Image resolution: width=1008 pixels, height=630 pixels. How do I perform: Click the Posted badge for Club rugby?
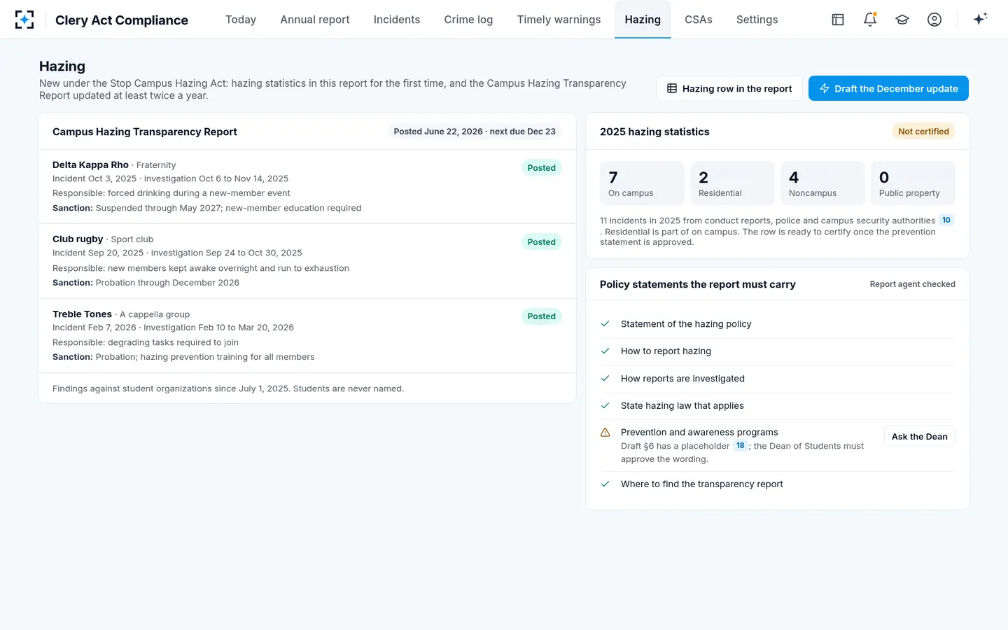coord(542,242)
